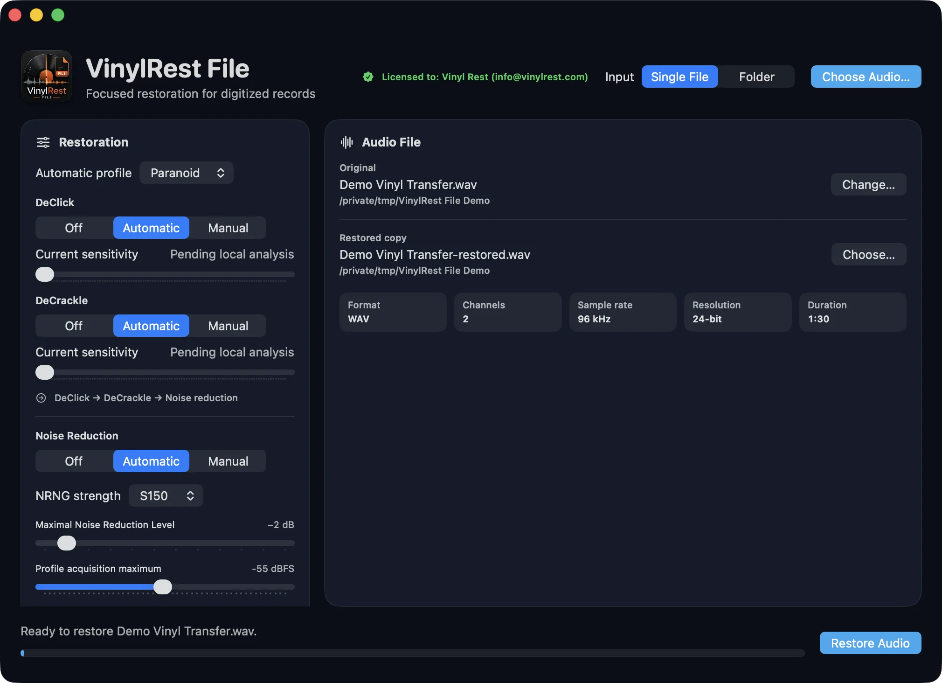Click the Duration 1:30 card

pos(853,312)
